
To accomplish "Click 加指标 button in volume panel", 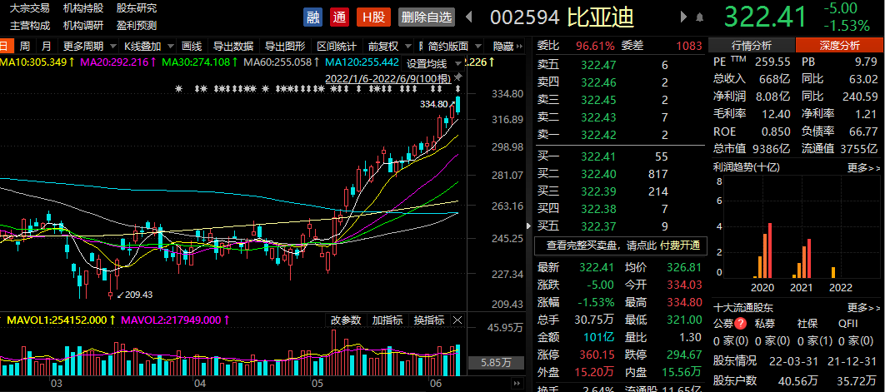I will click(x=387, y=320).
